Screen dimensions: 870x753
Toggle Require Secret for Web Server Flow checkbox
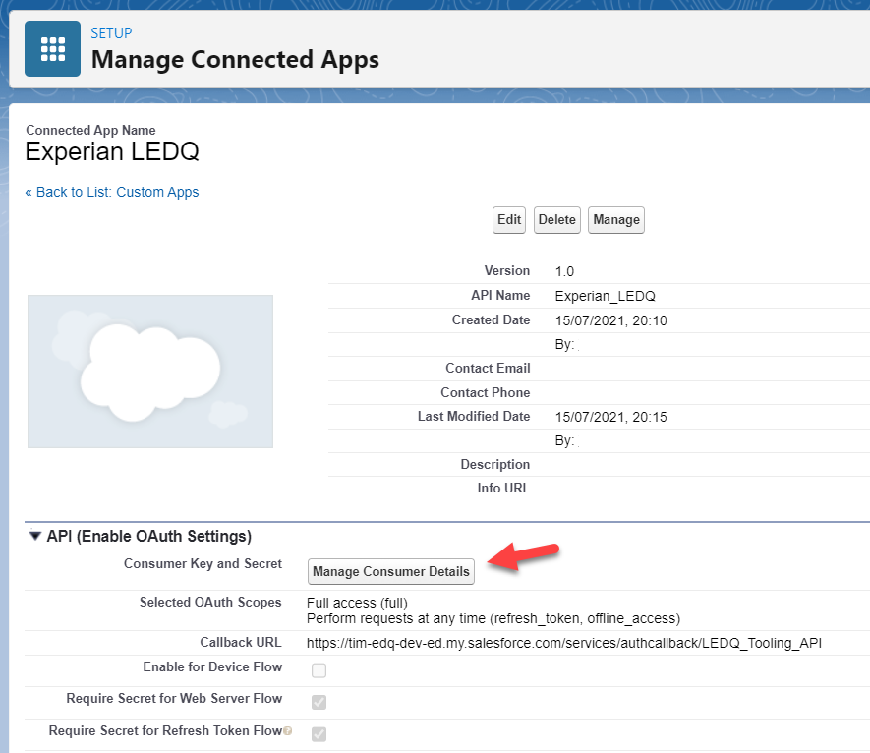pyautogui.click(x=319, y=702)
